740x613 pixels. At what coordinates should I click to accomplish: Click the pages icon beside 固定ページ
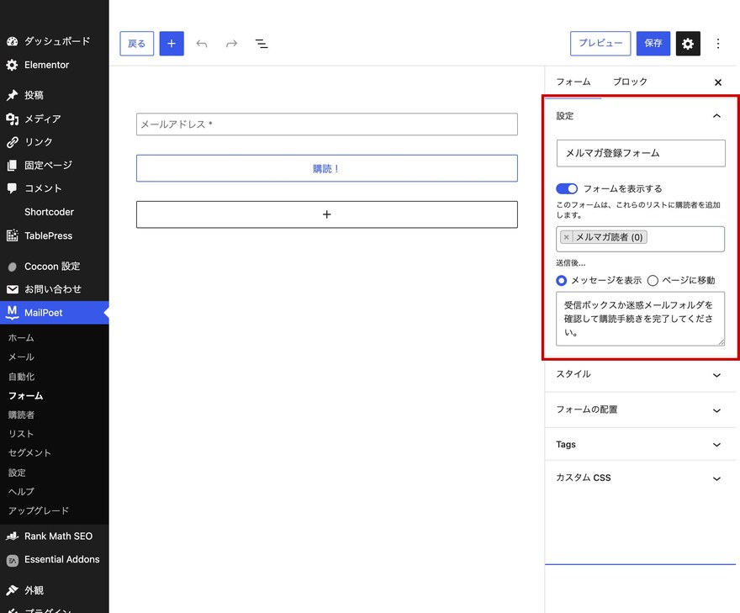coord(13,165)
